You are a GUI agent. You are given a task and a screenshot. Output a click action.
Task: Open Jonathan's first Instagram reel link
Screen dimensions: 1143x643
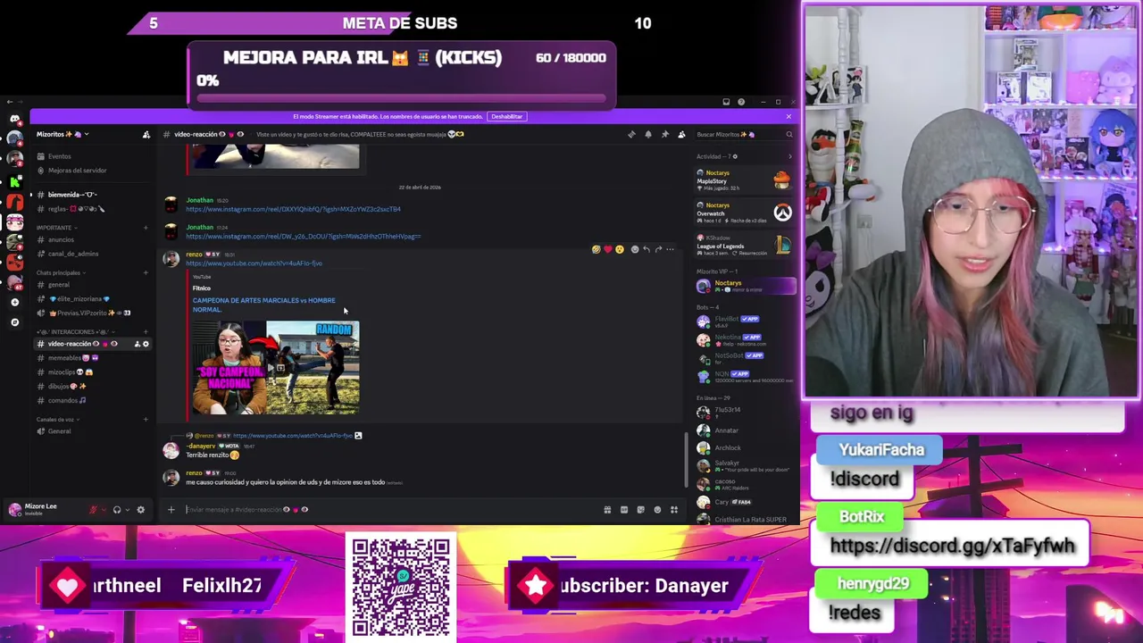point(293,209)
